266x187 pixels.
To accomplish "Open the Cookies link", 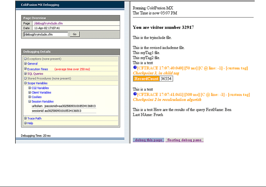I will pos(37,97).
